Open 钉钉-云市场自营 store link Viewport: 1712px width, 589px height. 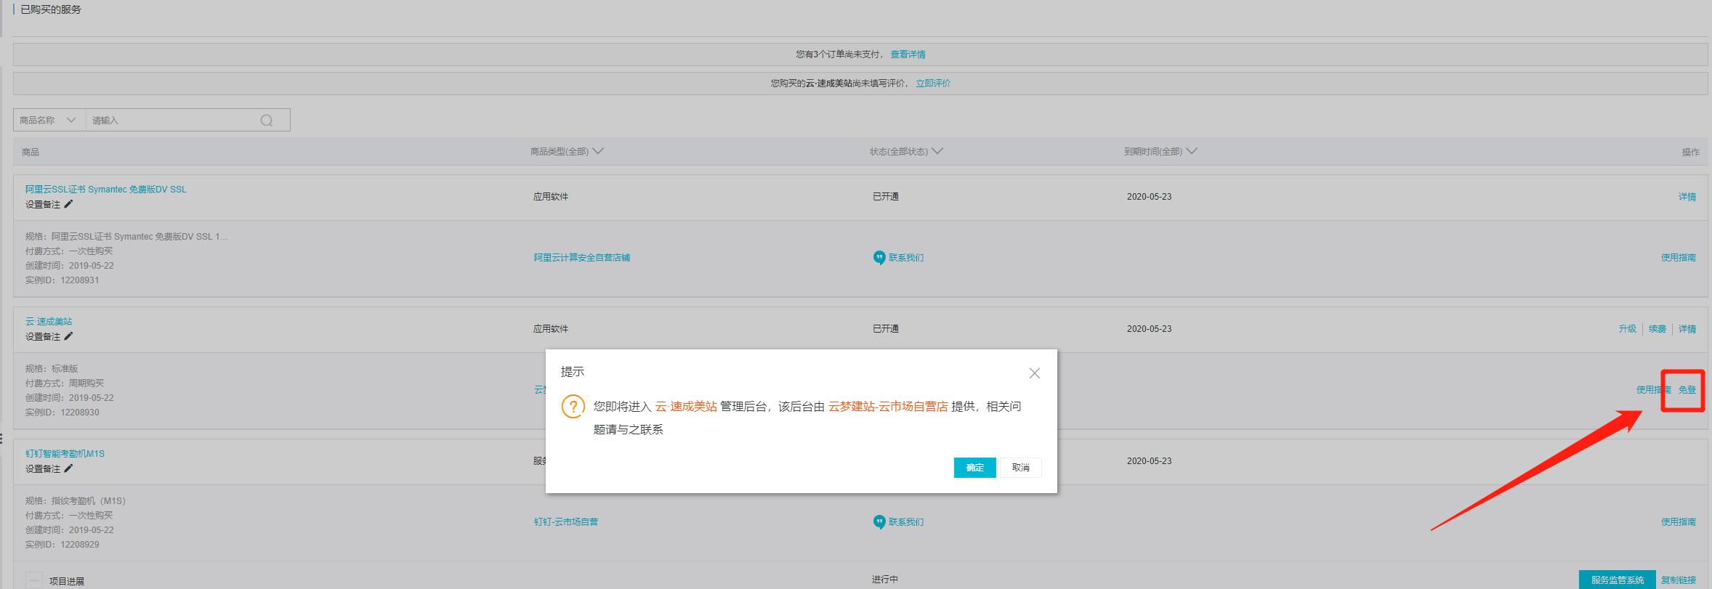(566, 522)
